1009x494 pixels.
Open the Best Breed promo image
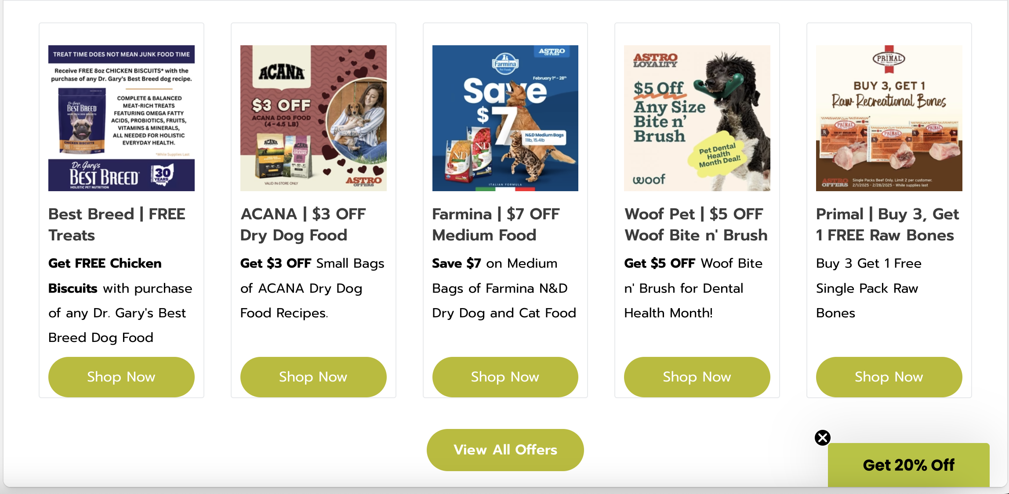click(x=121, y=118)
